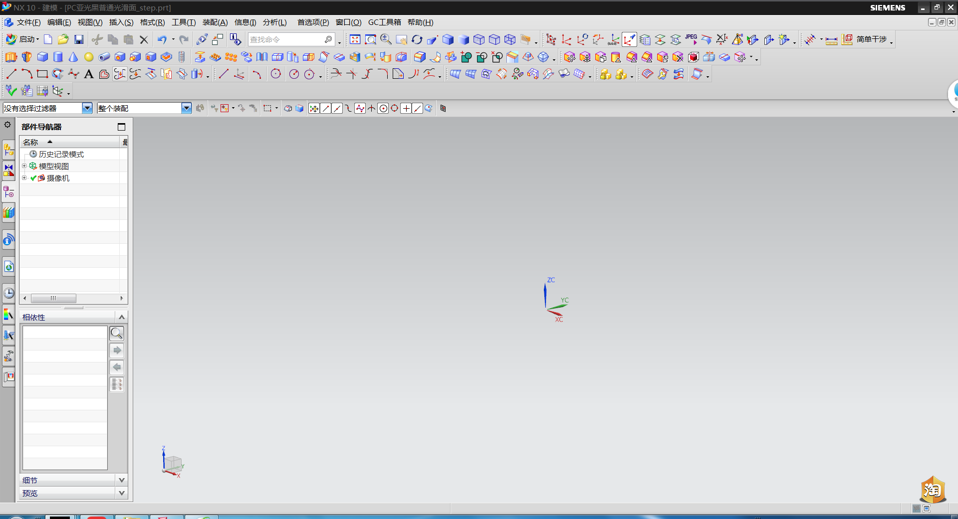This screenshot has height=519, width=958.
Task: Open the 插入(S) menu
Action: pos(121,22)
